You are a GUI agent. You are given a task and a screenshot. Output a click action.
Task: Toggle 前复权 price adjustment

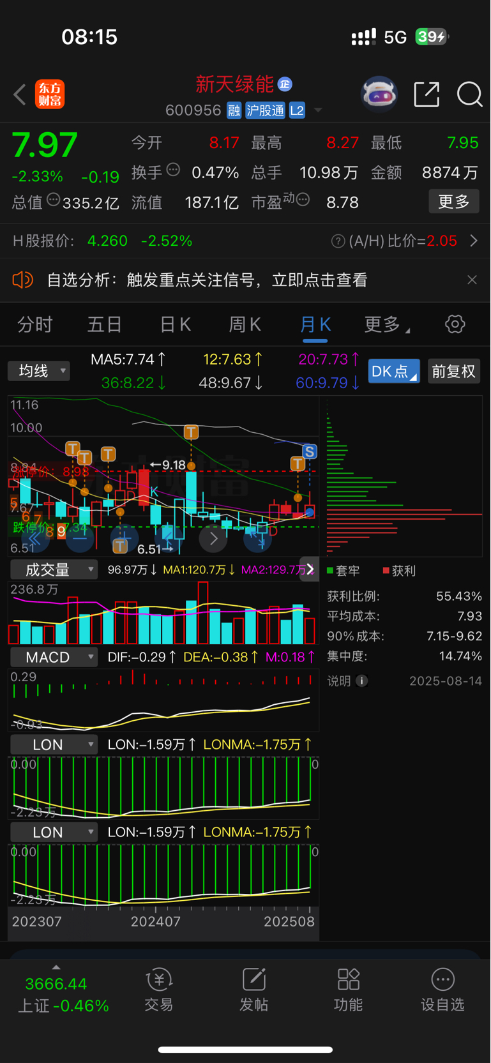453,372
